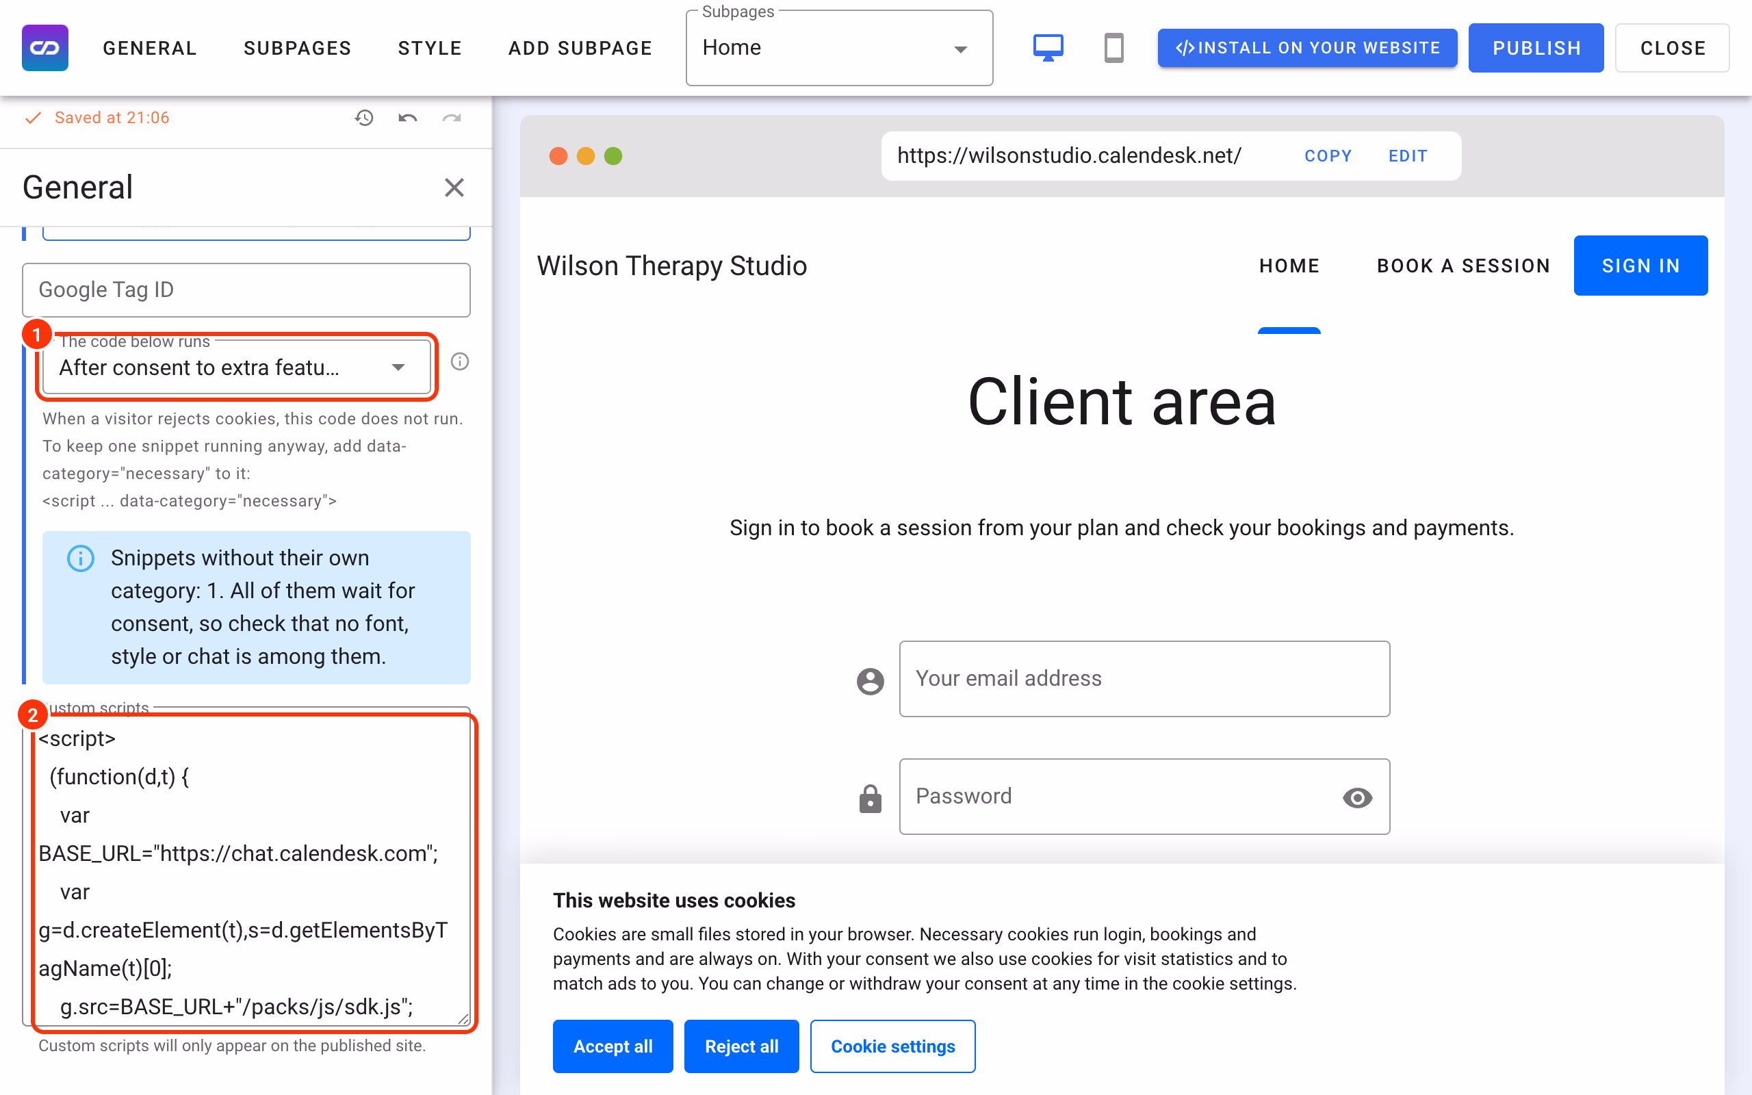Open the Subpages Home dropdown

pos(839,49)
